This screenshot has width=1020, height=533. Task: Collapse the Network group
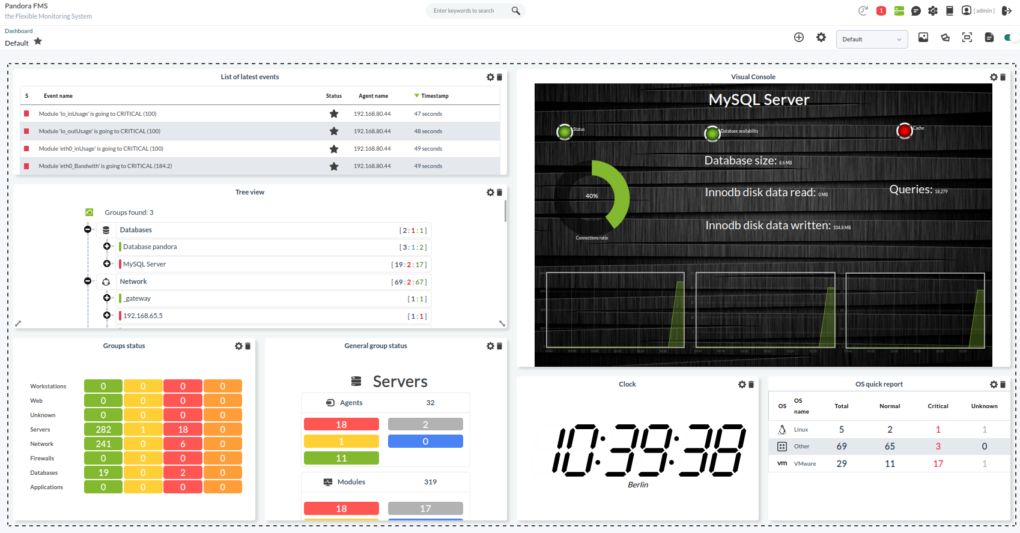88,282
